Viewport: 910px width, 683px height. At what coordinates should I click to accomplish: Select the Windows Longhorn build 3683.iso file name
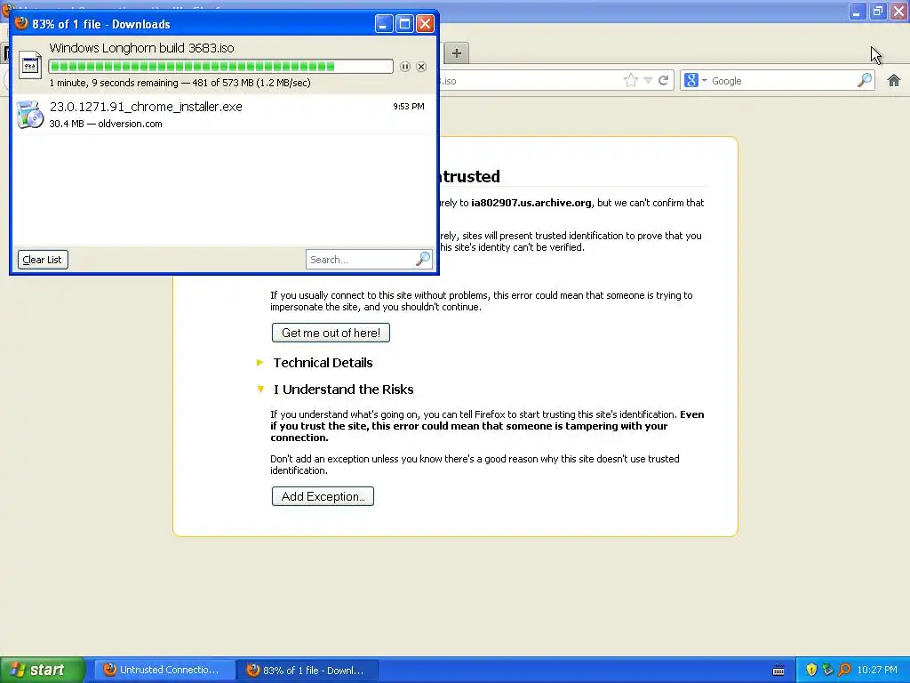click(141, 48)
